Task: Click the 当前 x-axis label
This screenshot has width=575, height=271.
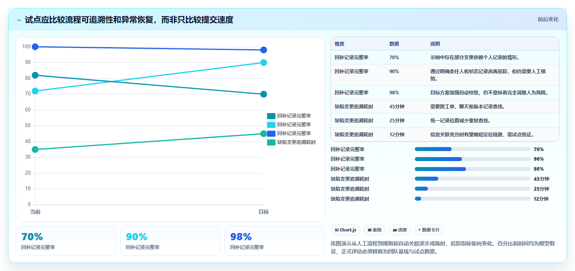Action: pyautogui.click(x=35, y=212)
